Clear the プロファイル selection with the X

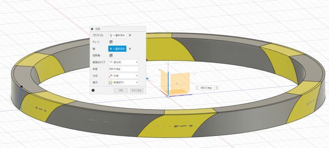130,35
